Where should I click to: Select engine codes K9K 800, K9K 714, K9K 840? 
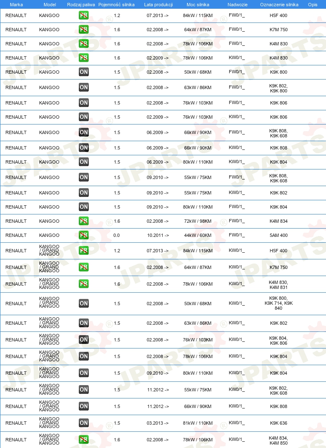(278, 303)
